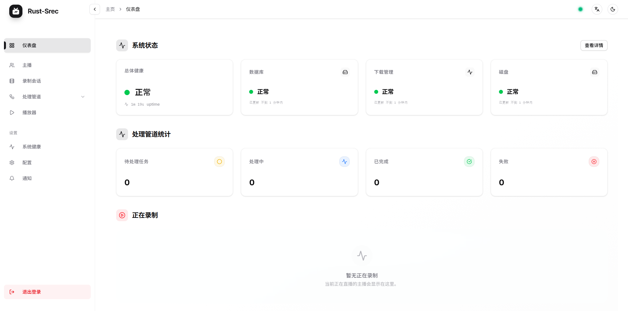Click the 失败 red cross icon

[x=594, y=162]
